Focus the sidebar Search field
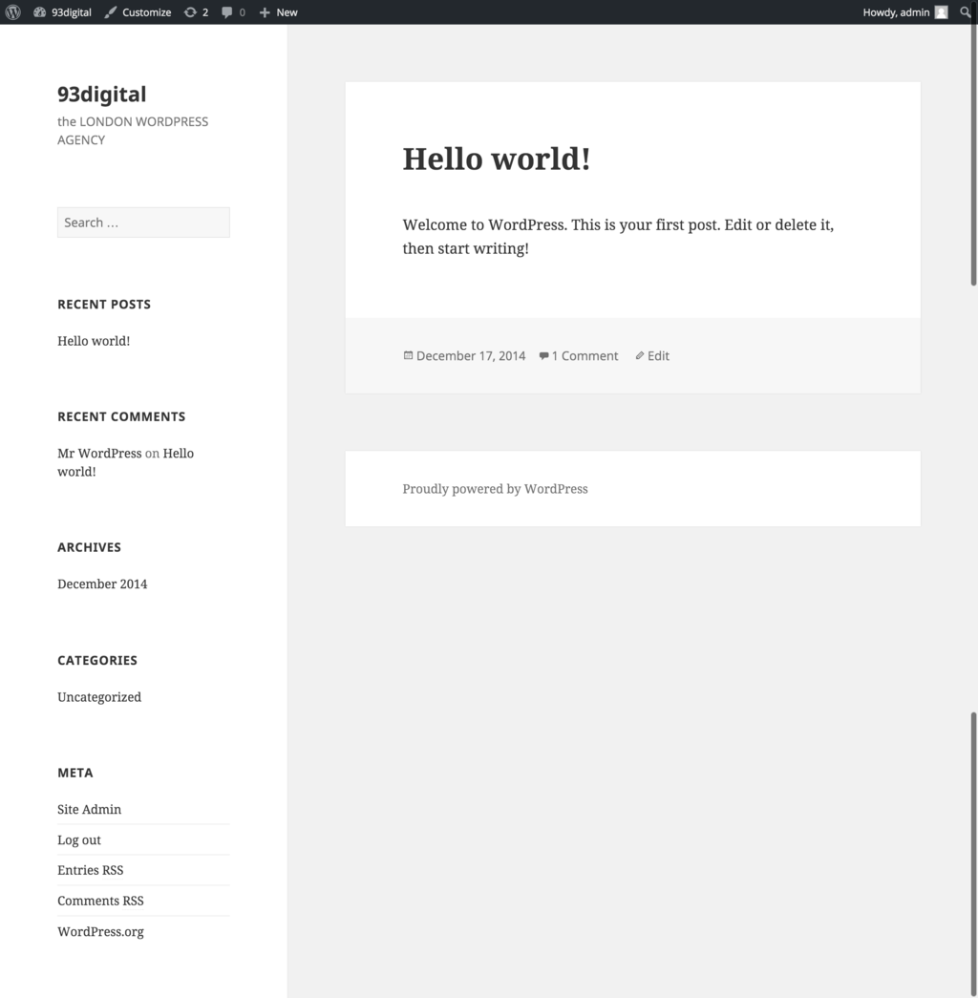 point(143,223)
